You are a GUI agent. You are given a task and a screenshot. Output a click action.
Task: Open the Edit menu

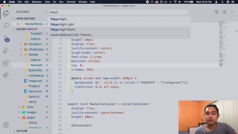coord(26,2)
